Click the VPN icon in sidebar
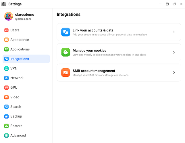Screen dimensions: 185x143 pos(7,68)
